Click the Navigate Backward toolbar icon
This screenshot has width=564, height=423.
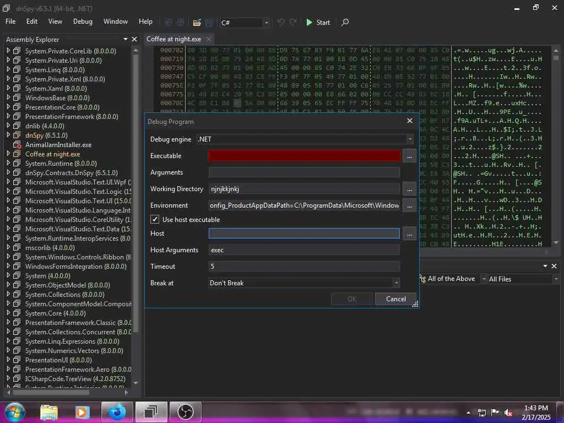tap(168, 22)
